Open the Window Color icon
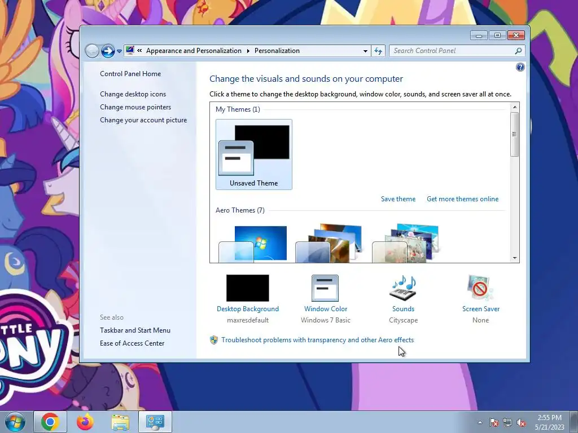Viewport: 578px width, 433px height. point(325,288)
